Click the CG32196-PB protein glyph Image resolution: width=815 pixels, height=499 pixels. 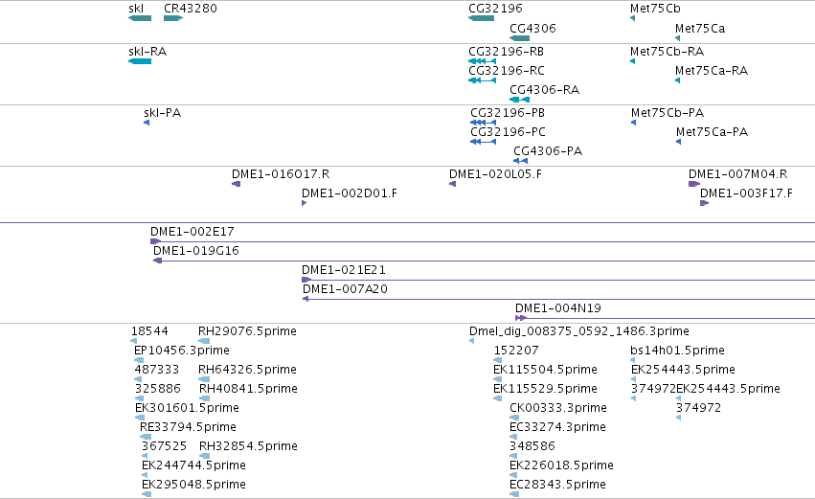(484, 123)
